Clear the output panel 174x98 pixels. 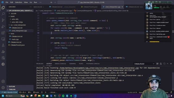(x=157, y=64)
